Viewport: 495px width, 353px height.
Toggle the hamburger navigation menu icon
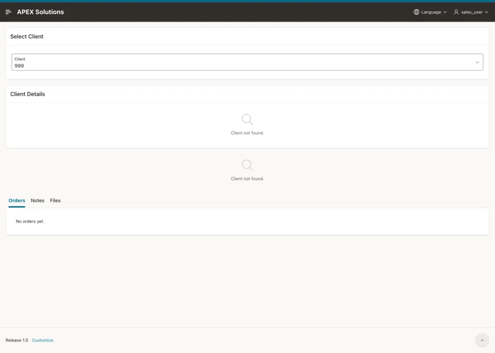(9, 12)
